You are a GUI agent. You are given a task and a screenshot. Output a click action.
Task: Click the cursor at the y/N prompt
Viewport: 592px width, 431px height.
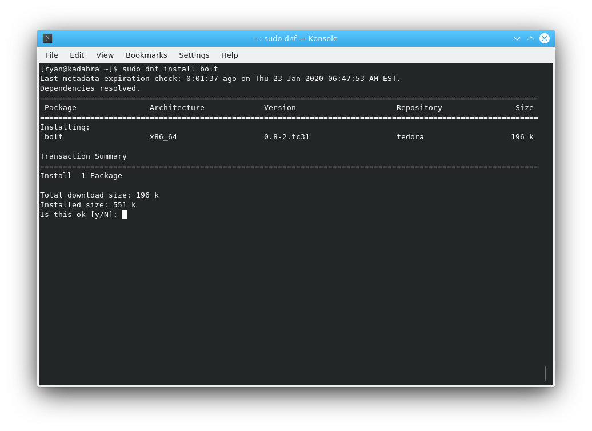point(125,215)
